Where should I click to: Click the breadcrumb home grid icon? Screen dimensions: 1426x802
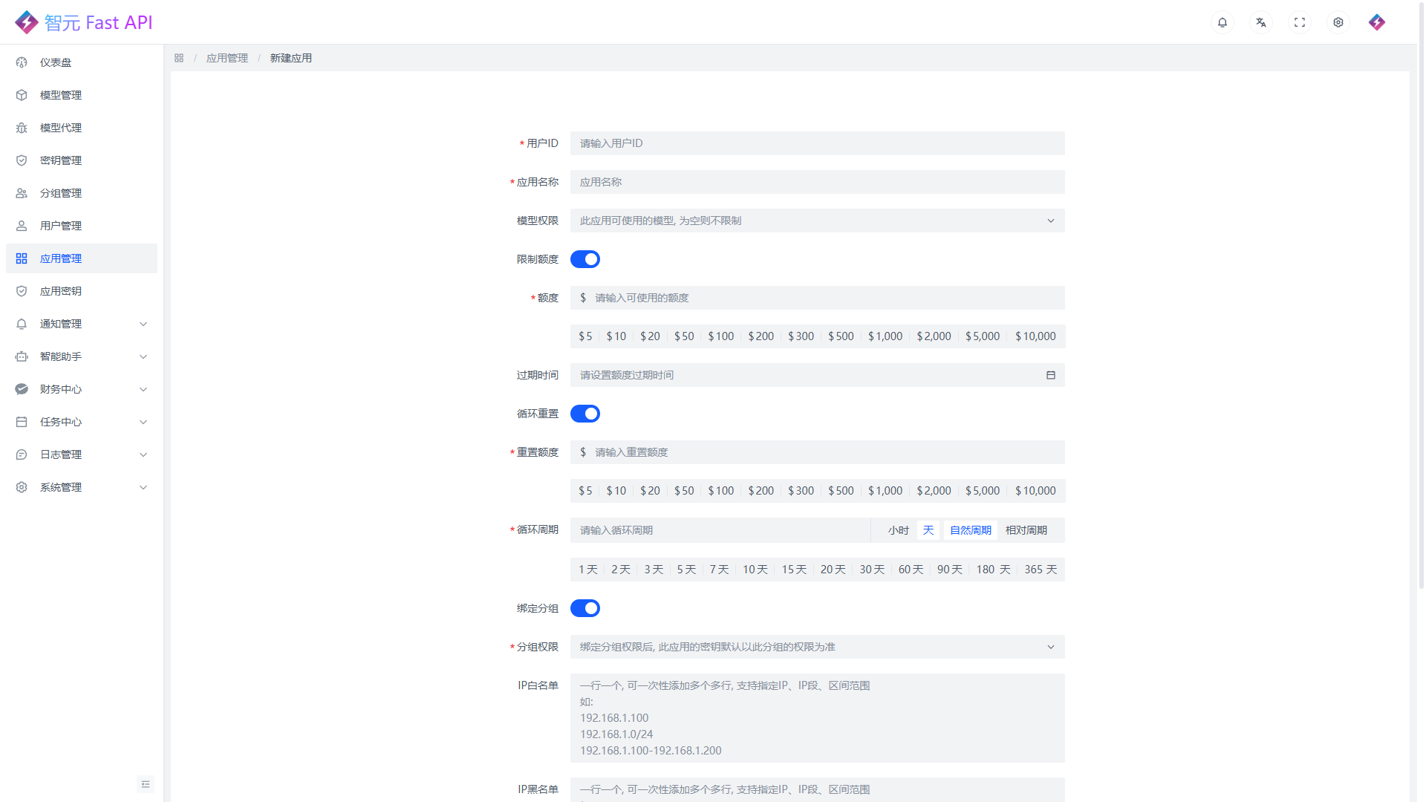pos(179,58)
